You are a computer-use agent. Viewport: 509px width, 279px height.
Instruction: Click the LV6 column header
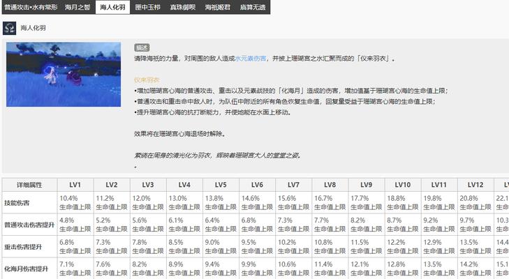(257, 185)
